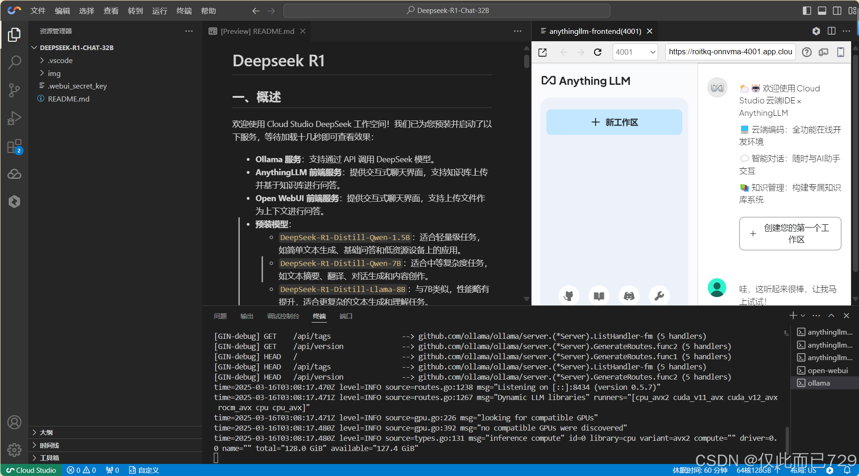The width and height of the screenshot is (859, 476).
Task: Click hexagon icon in preview tab bar
Action: pos(816,31)
